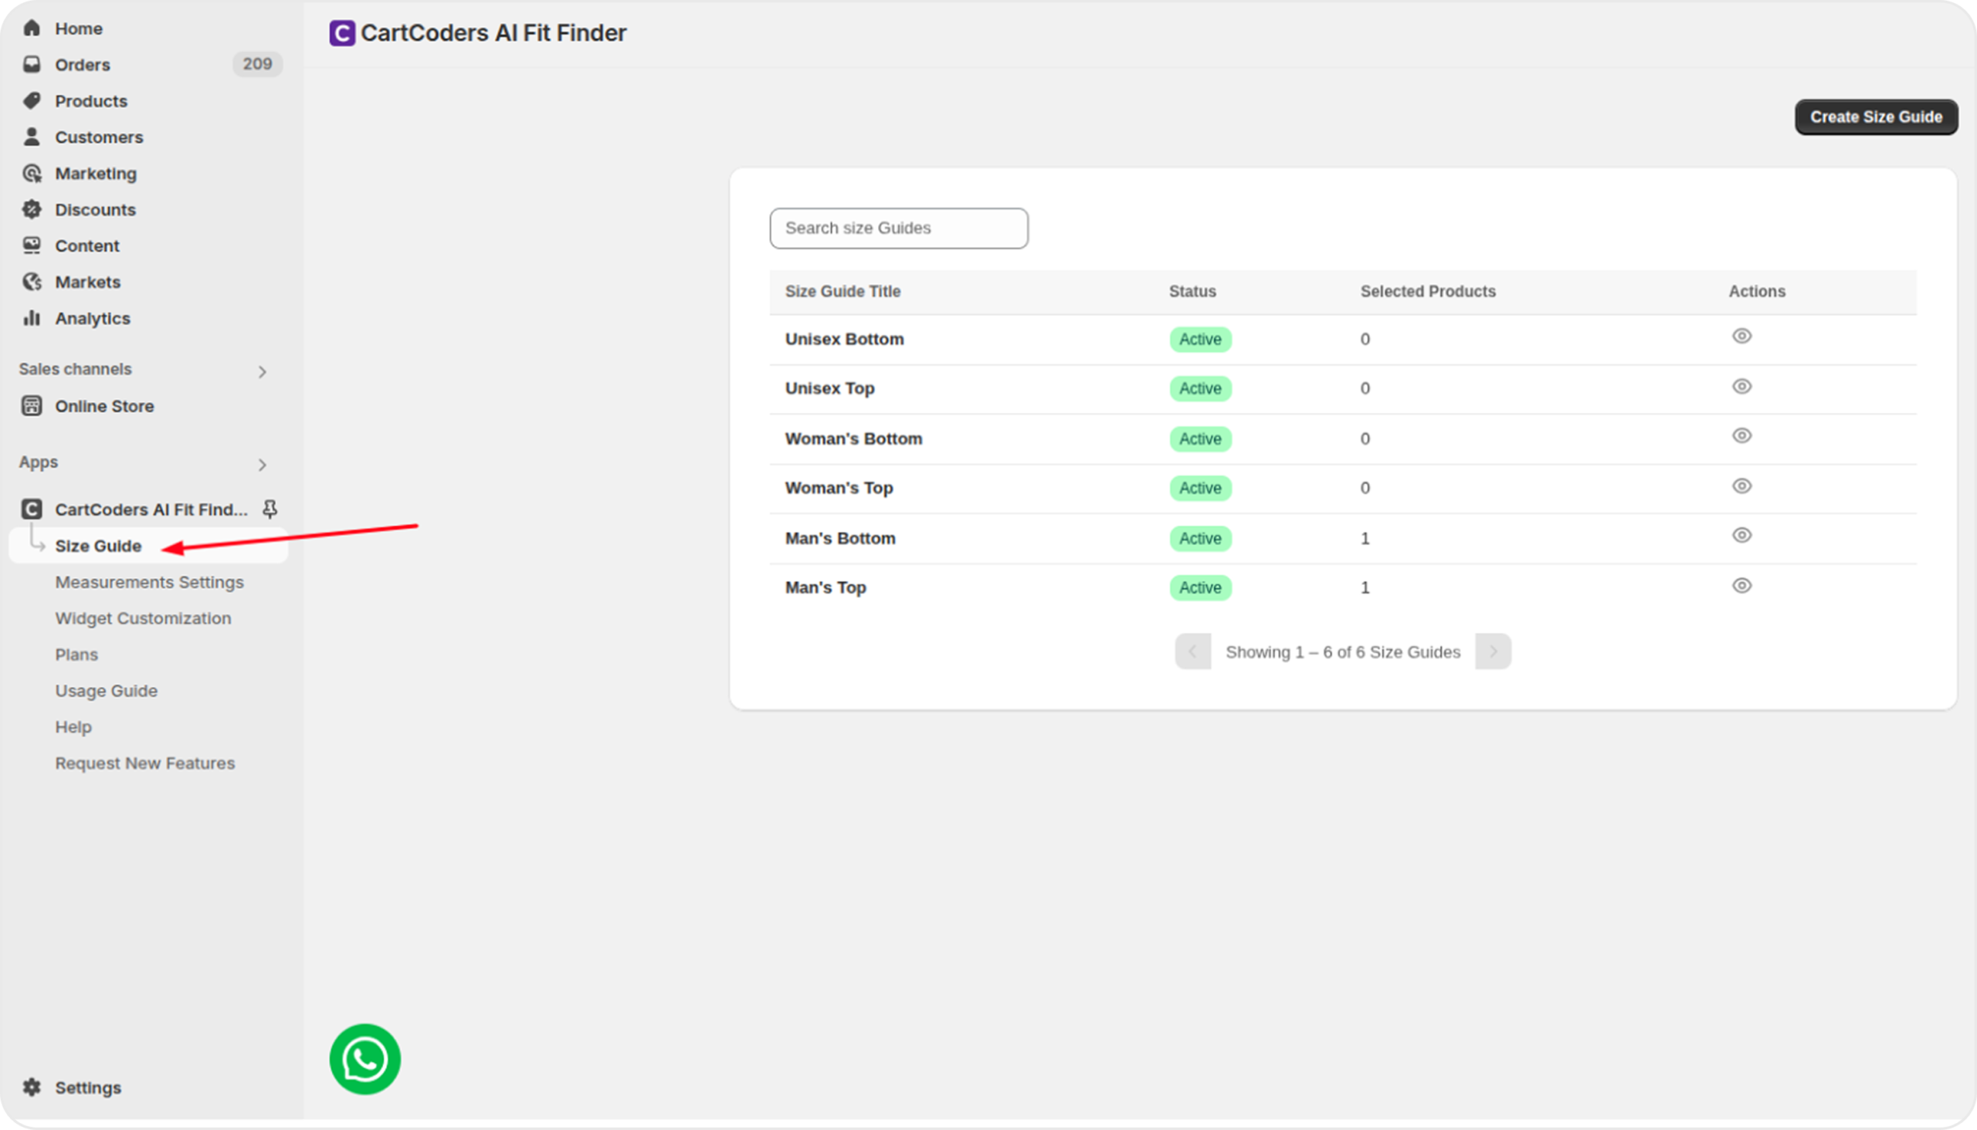Click eye icon for Man's Top row
Viewport: 1977px width, 1130px height.
tap(1741, 586)
